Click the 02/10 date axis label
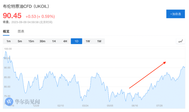 point(61,106)
